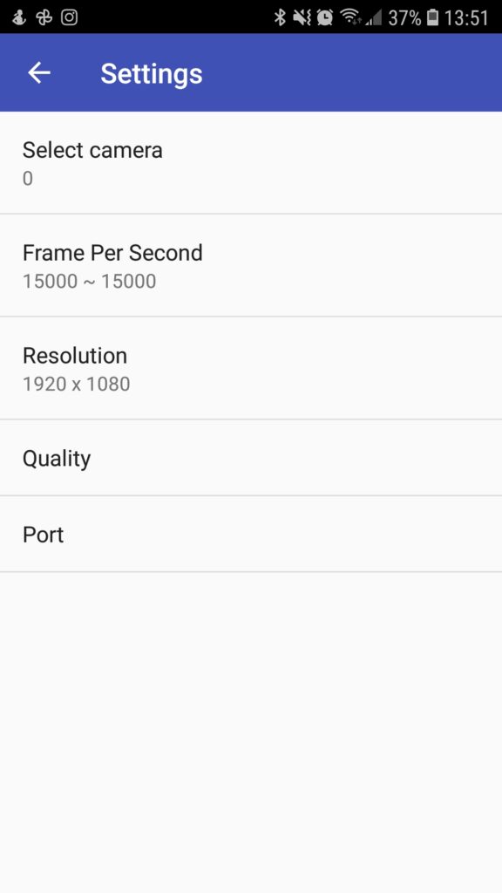
Task: Tap the first notification icon at left
Action: [19, 17]
